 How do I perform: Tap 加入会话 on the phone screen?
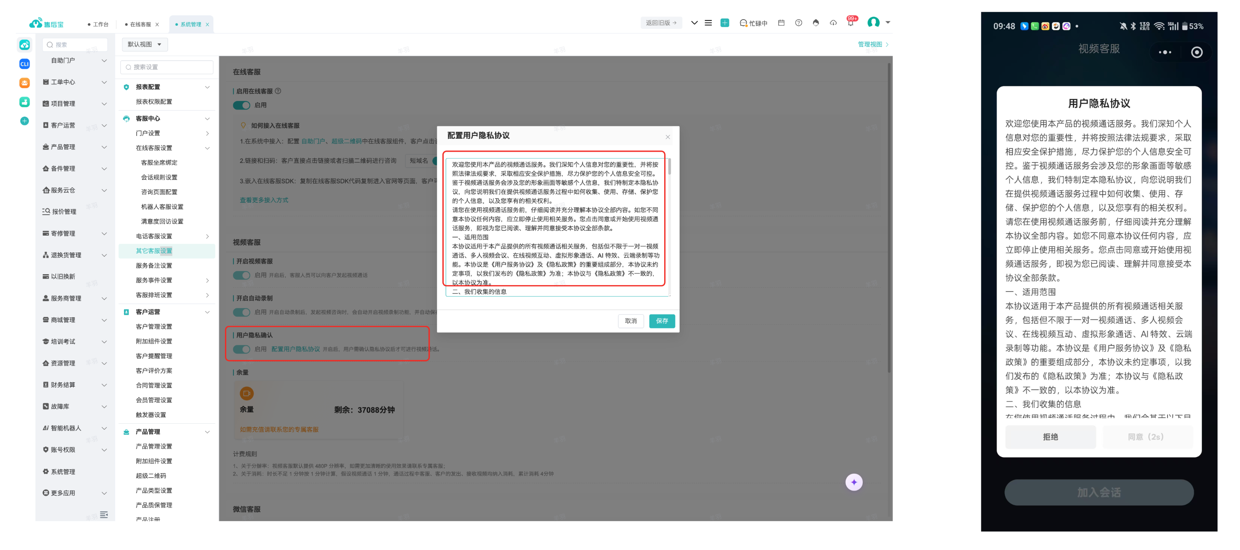[x=1098, y=492]
